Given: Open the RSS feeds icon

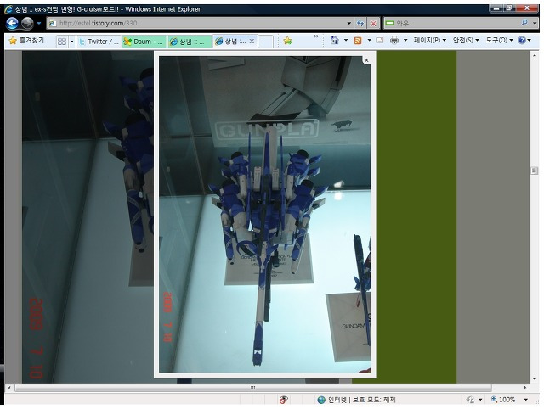Looking at the screenshot, I should [x=358, y=41].
